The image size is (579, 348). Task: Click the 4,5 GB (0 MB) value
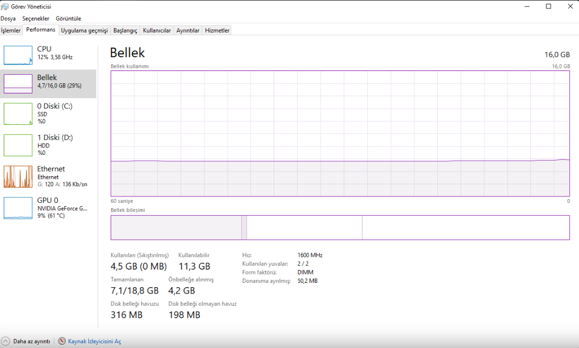tap(138, 266)
